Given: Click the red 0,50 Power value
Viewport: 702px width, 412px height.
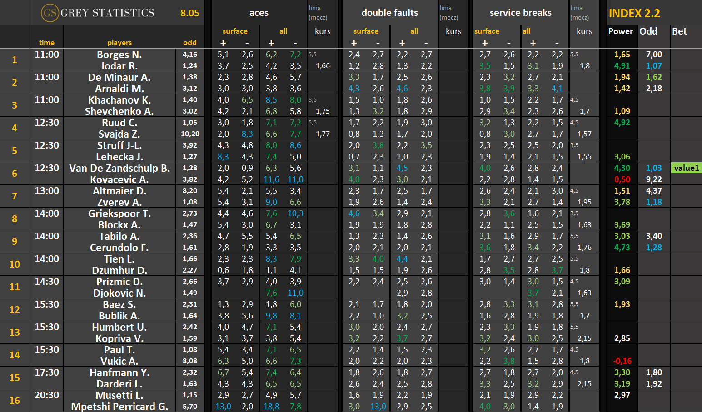Looking at the screenshot, I should (x=622, y=179).
